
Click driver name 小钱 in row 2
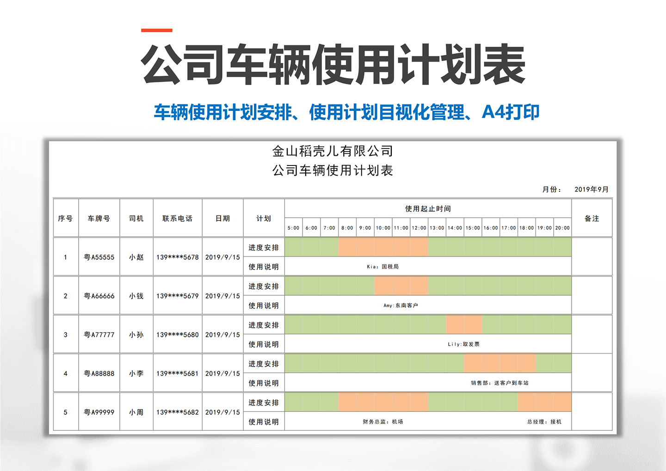point(136,296)
